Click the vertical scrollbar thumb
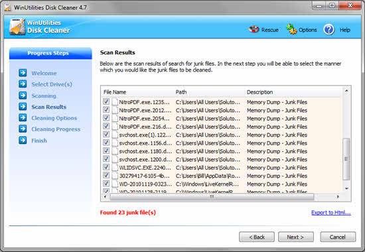This screenshot has height=252, width=365. click(346, 159)
